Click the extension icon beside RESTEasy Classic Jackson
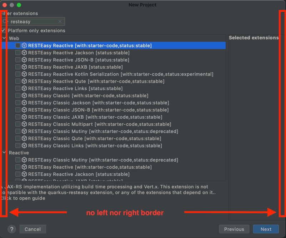This screenshot has width=286, height=238. click(x=24, y=103)
